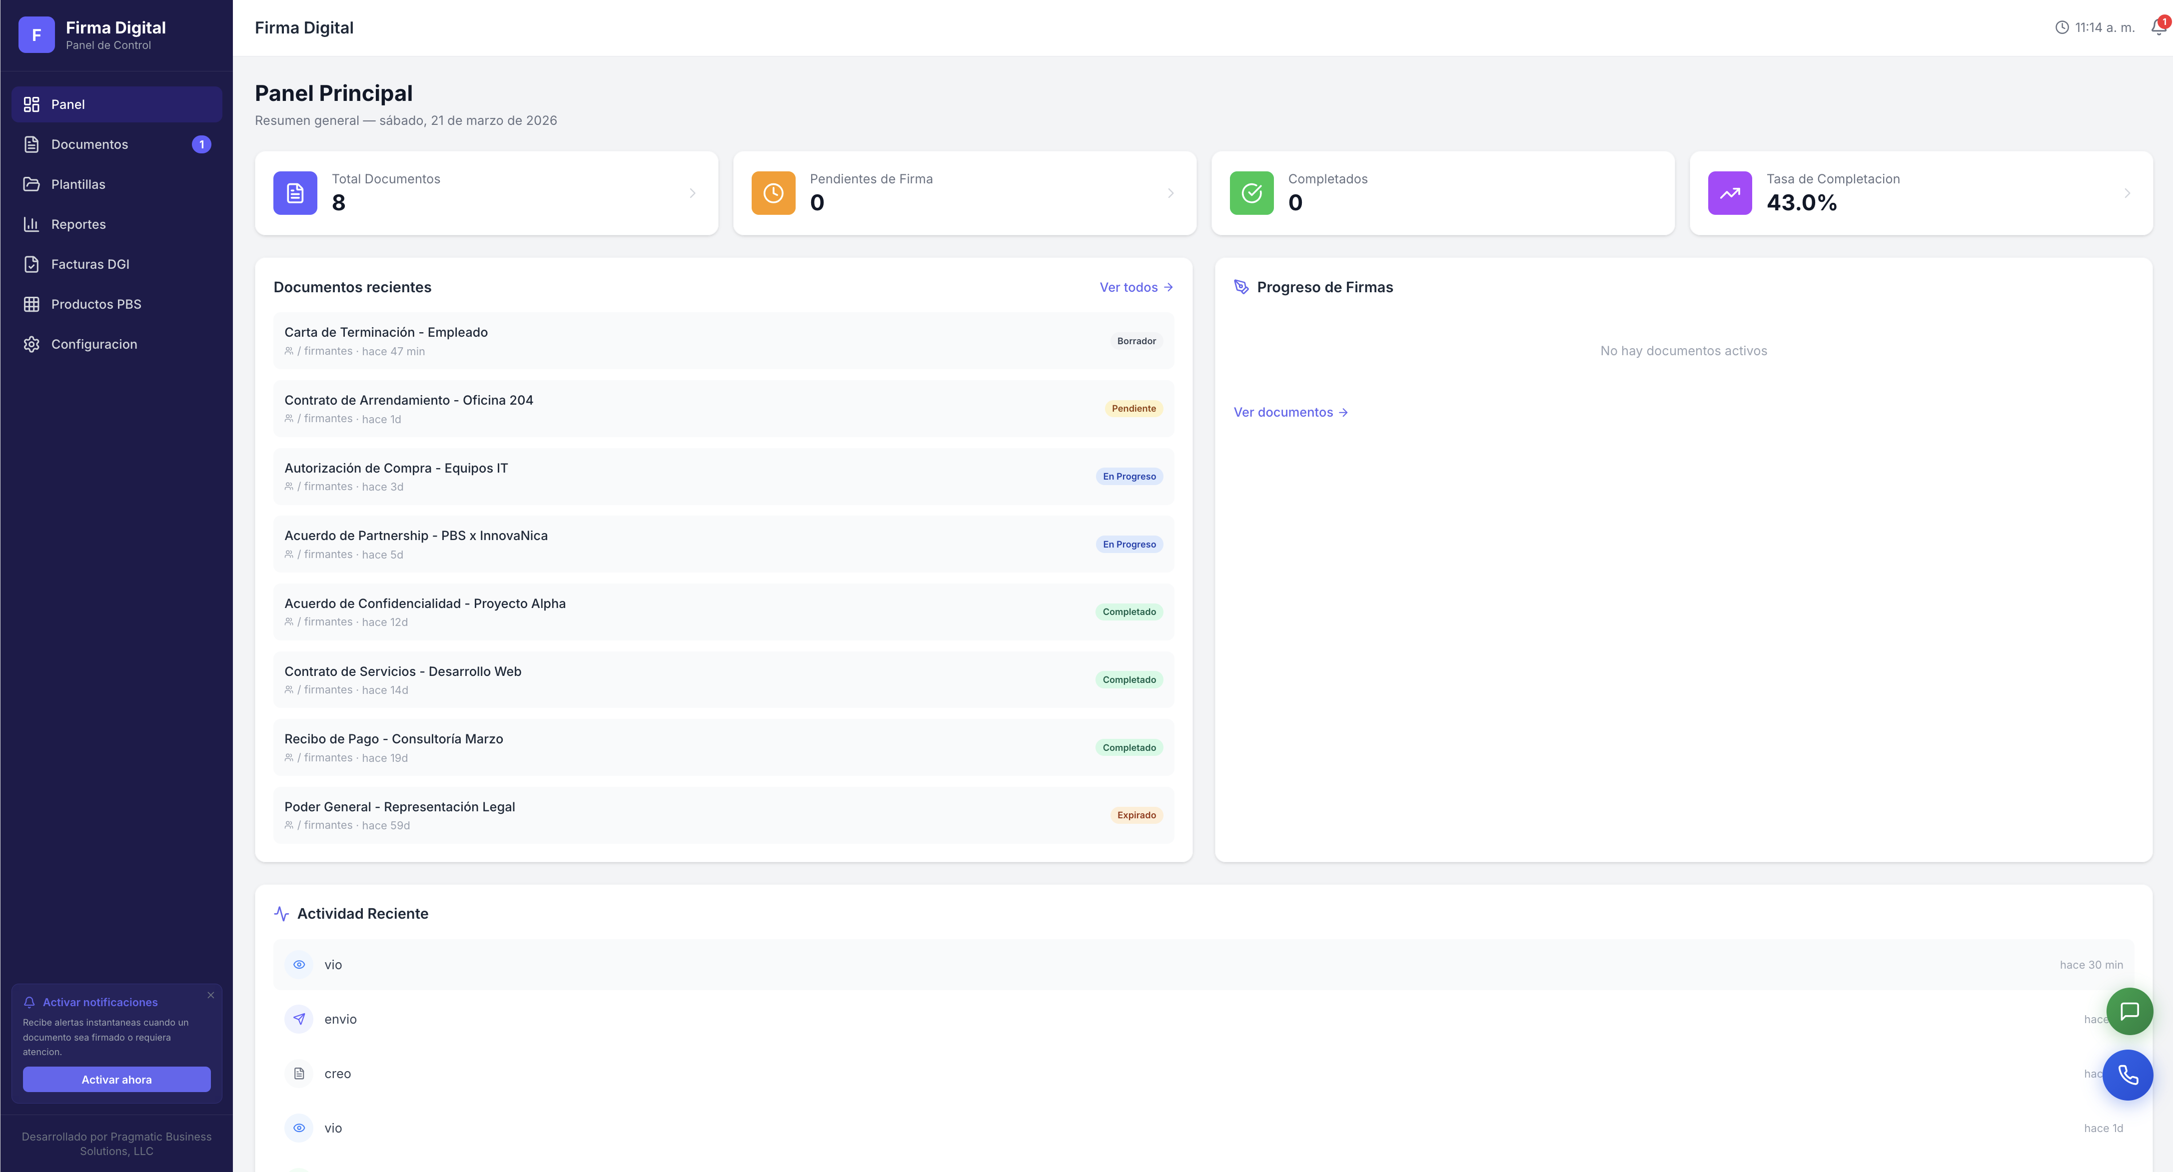
Task: Click the notification bell icon
Action: point(2158,28)
